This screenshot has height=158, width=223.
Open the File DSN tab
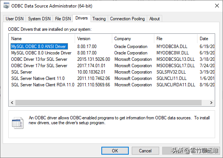(x=63, y=19)
